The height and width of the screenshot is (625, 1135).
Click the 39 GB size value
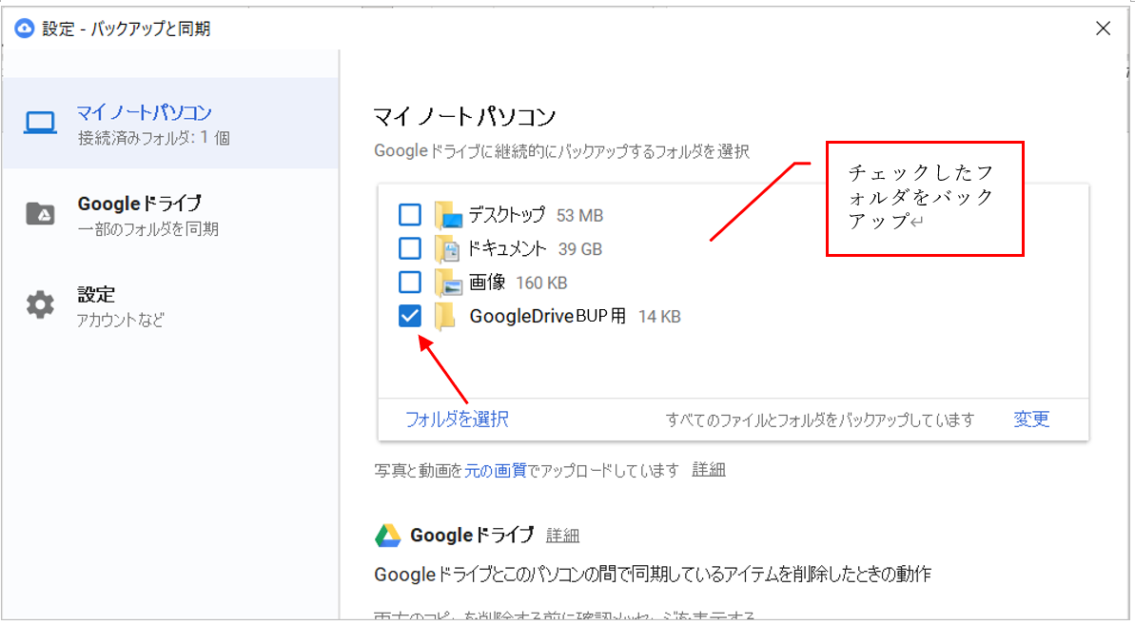580,249
